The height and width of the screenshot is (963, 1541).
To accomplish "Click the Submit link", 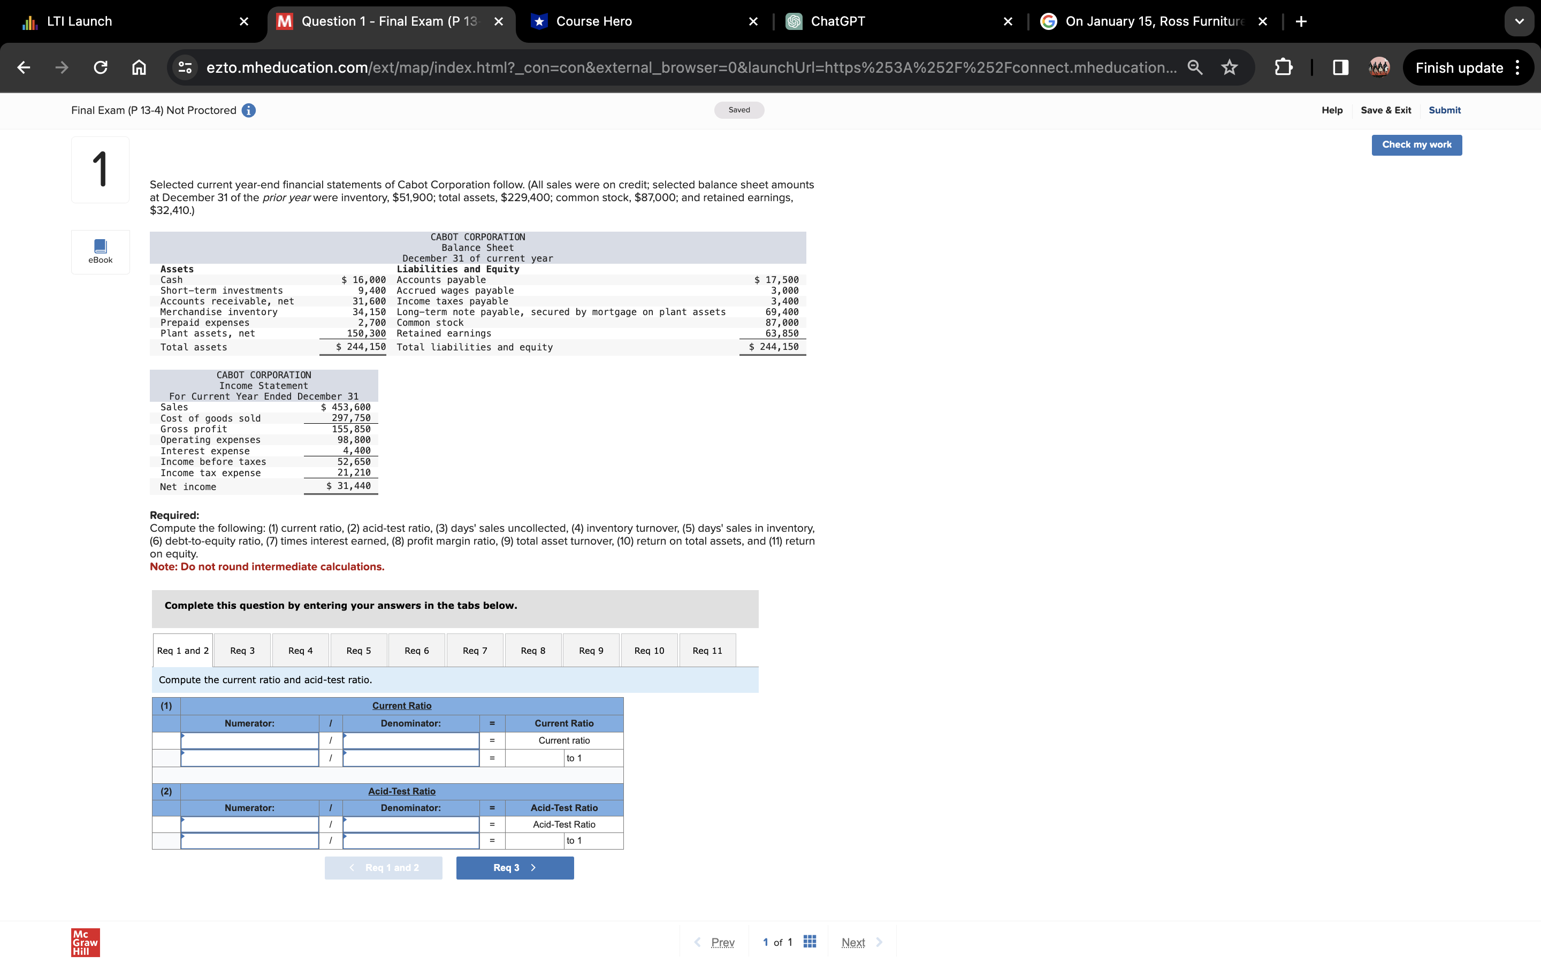I will pyautogui.click(x=1444, y=110).
